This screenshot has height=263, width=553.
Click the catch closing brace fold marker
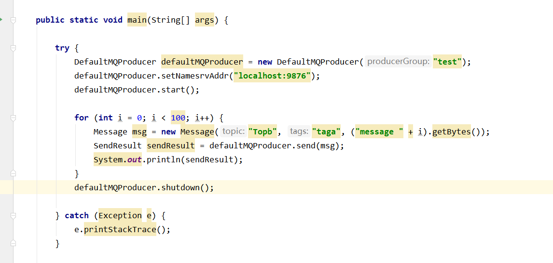click(x=14, y=243)
